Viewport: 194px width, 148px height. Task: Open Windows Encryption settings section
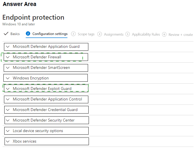pos(31,78)
